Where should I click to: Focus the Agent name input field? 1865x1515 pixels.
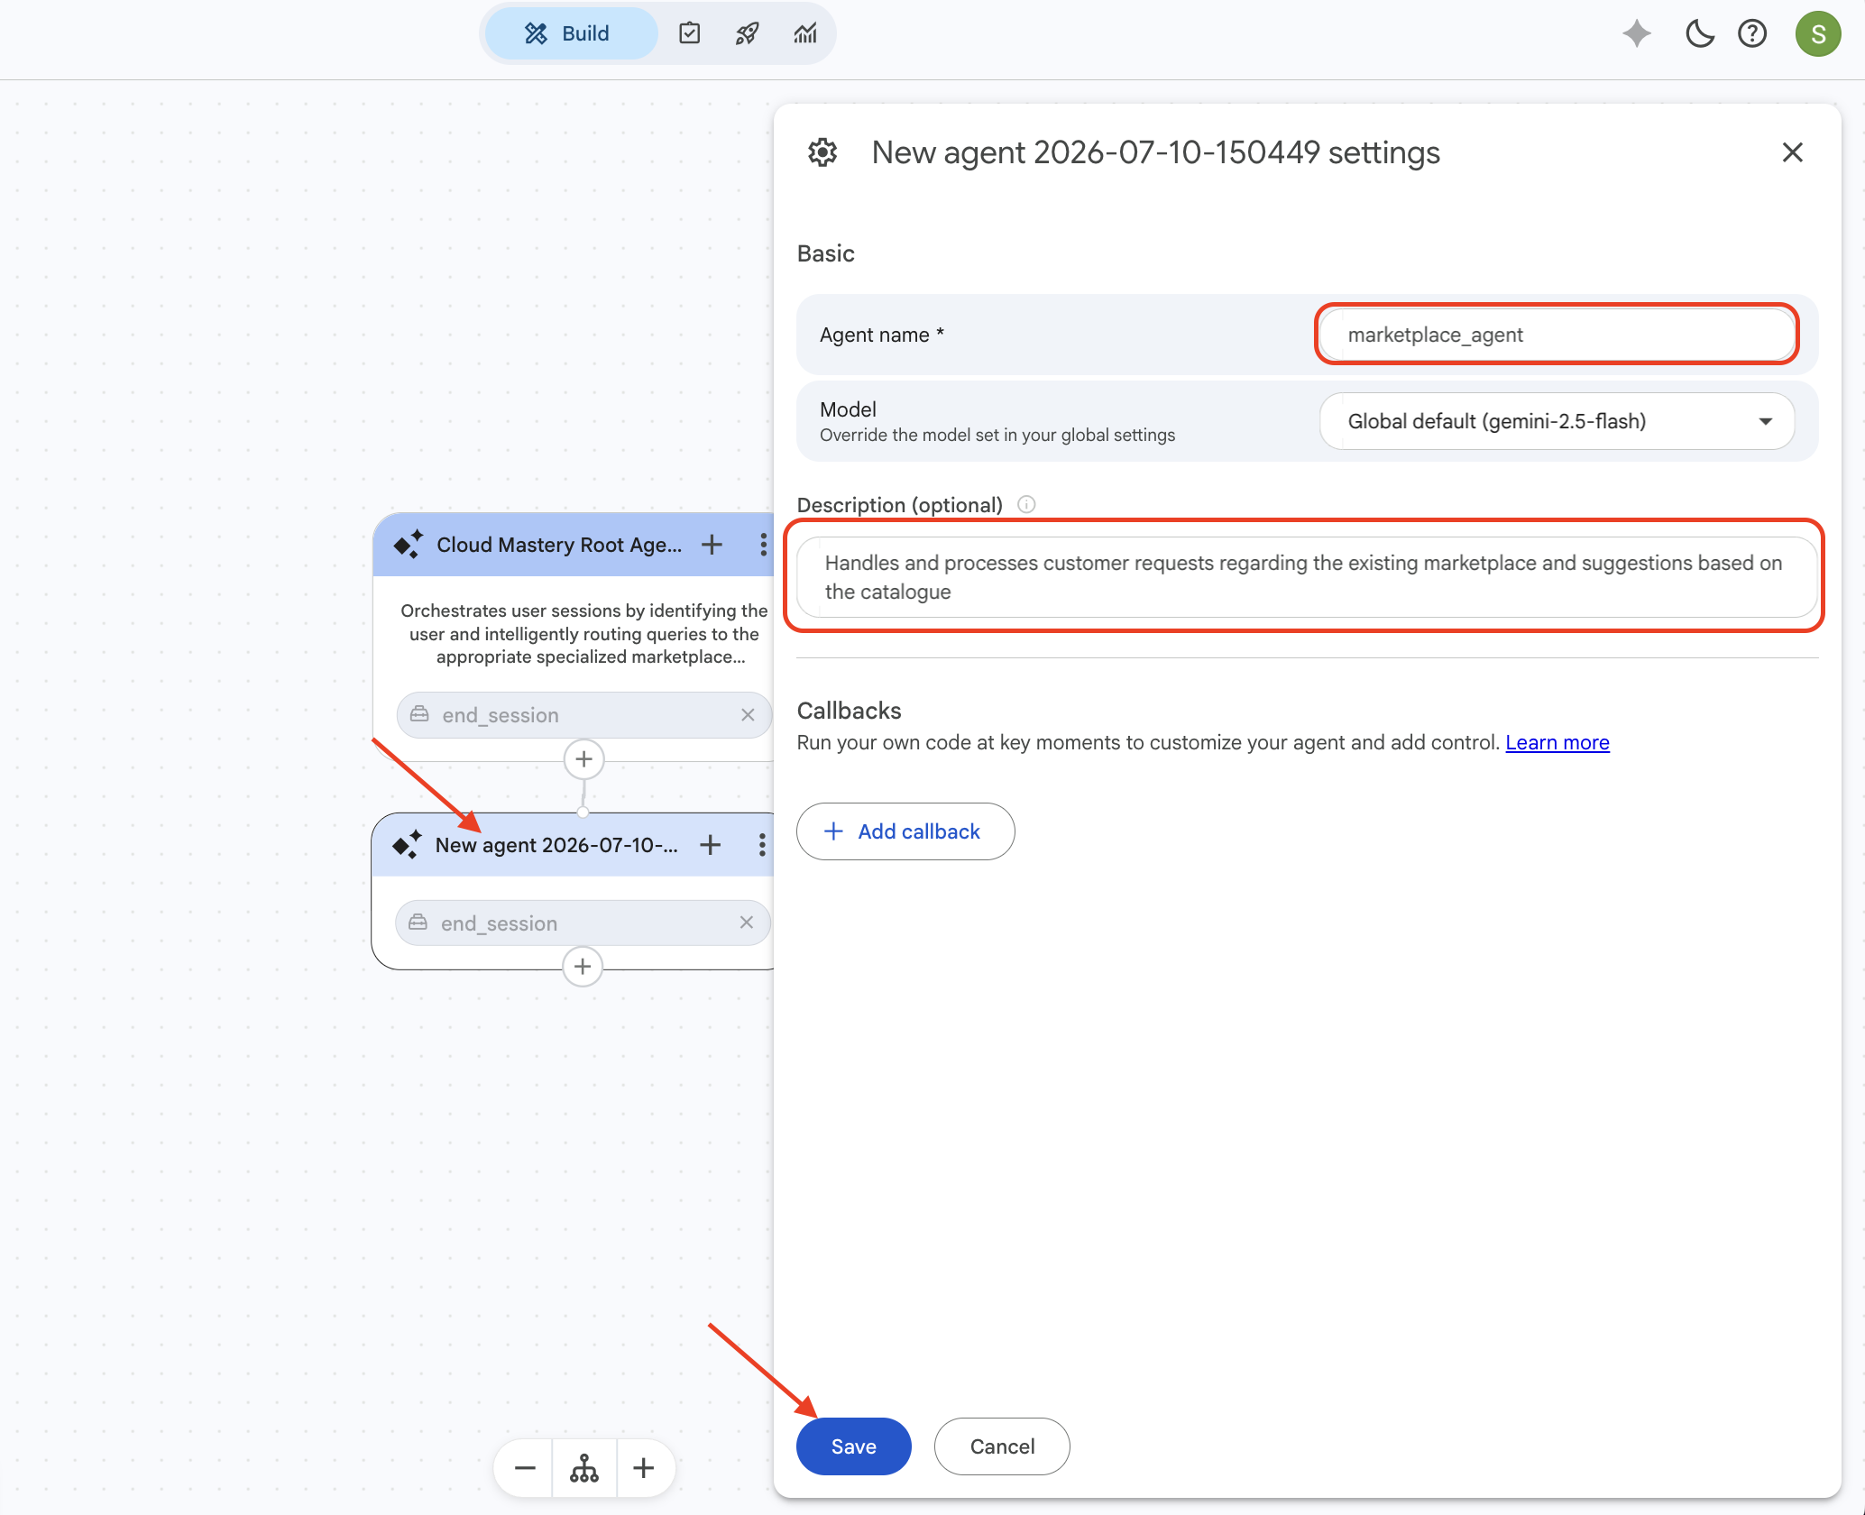click(1557, 335)
